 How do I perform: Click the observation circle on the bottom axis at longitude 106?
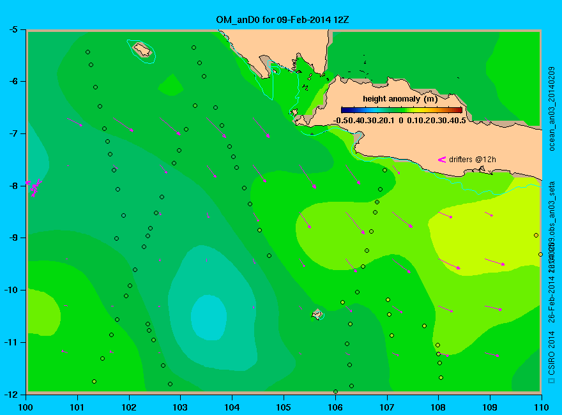[x=335, y=392]
